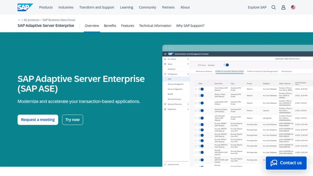Open the Partners menu
This screenshot has height=176, width=313.
coord(168,7)
